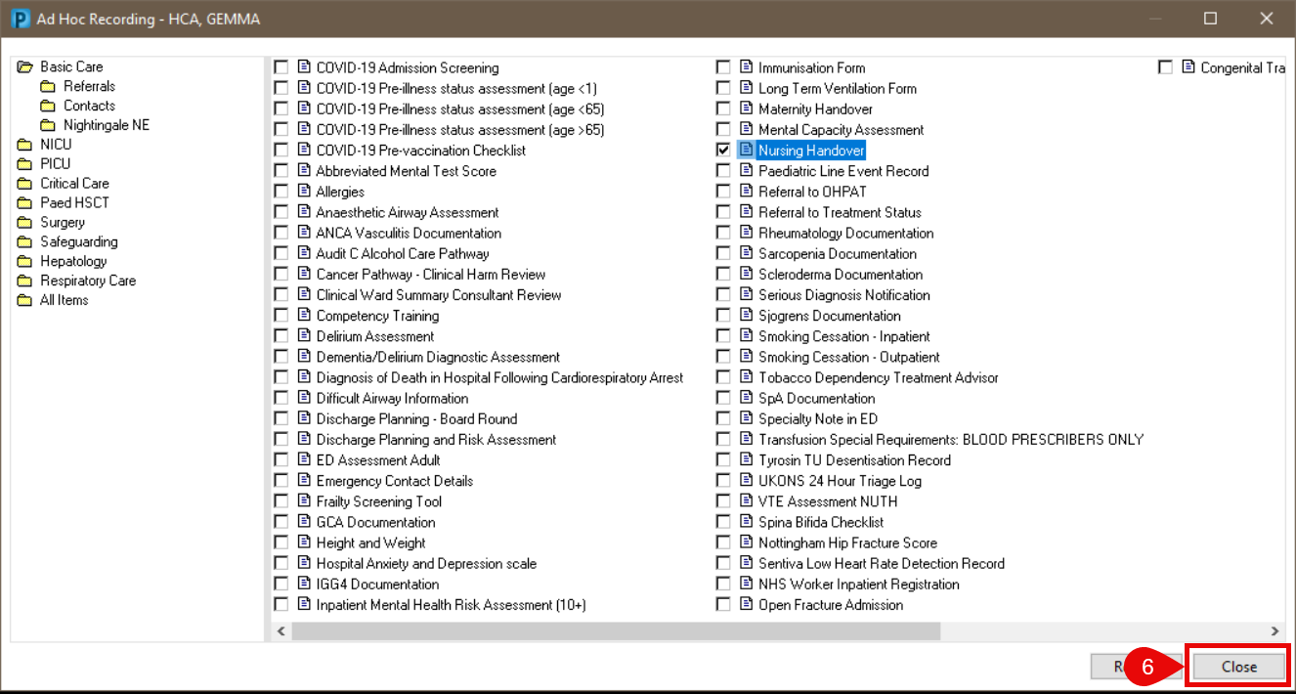This screenshot has height=694, width=1296.
Task: Click the Nursing Handover document icon
Action: [x=747, y=151]
